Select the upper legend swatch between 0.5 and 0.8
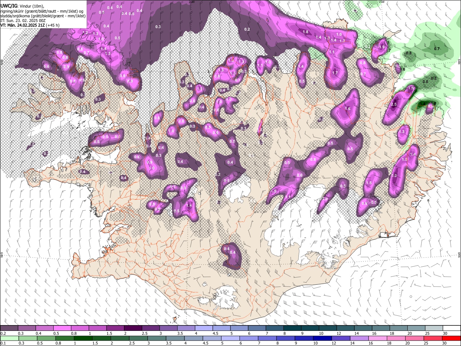This screenshot has height=346, width=461. coord(62,328)
